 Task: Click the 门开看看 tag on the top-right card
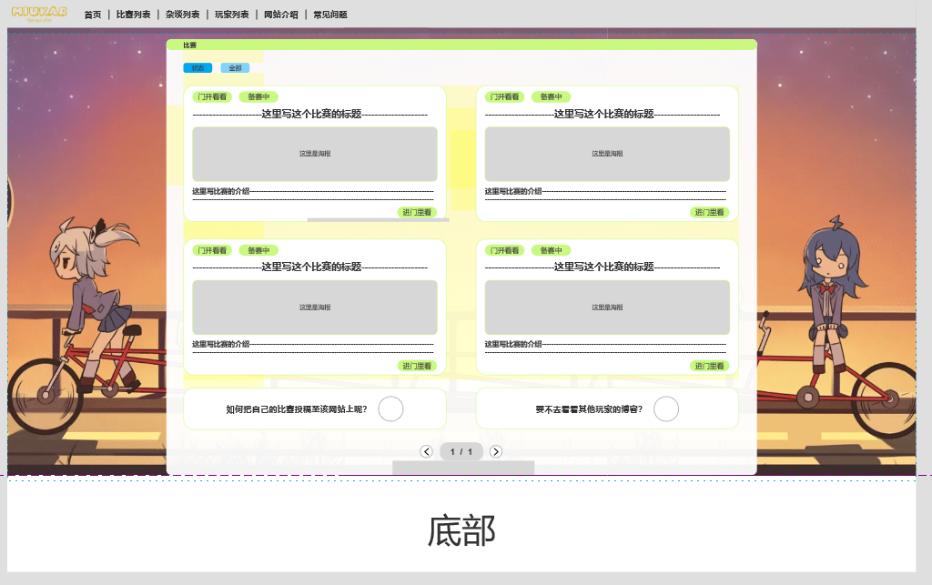coord(504,96)
